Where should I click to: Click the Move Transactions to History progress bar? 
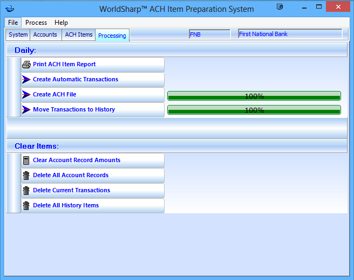(x=254, y=110)
